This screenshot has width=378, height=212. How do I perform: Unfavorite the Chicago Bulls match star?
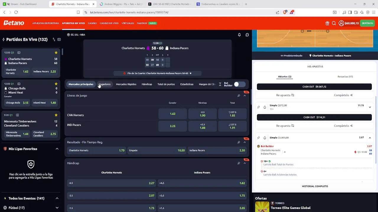(x=56, y=84)
